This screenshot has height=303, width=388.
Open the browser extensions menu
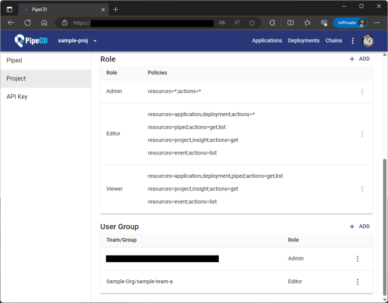pyautogui.click(x=272, y=23)
